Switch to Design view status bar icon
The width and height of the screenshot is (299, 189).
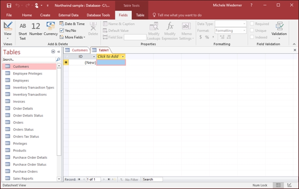(289, 185)
